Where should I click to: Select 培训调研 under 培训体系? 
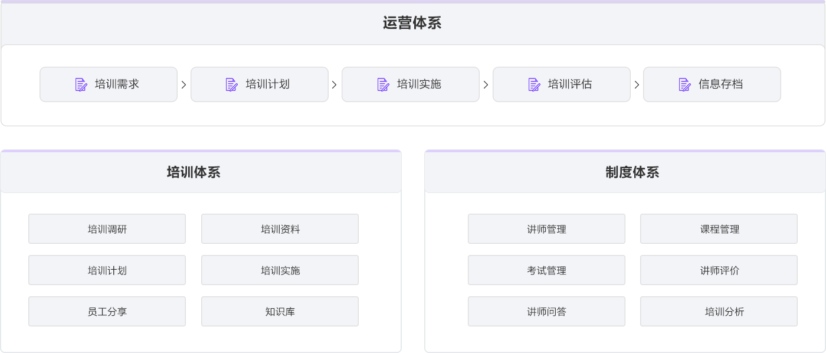coord(107,229)
